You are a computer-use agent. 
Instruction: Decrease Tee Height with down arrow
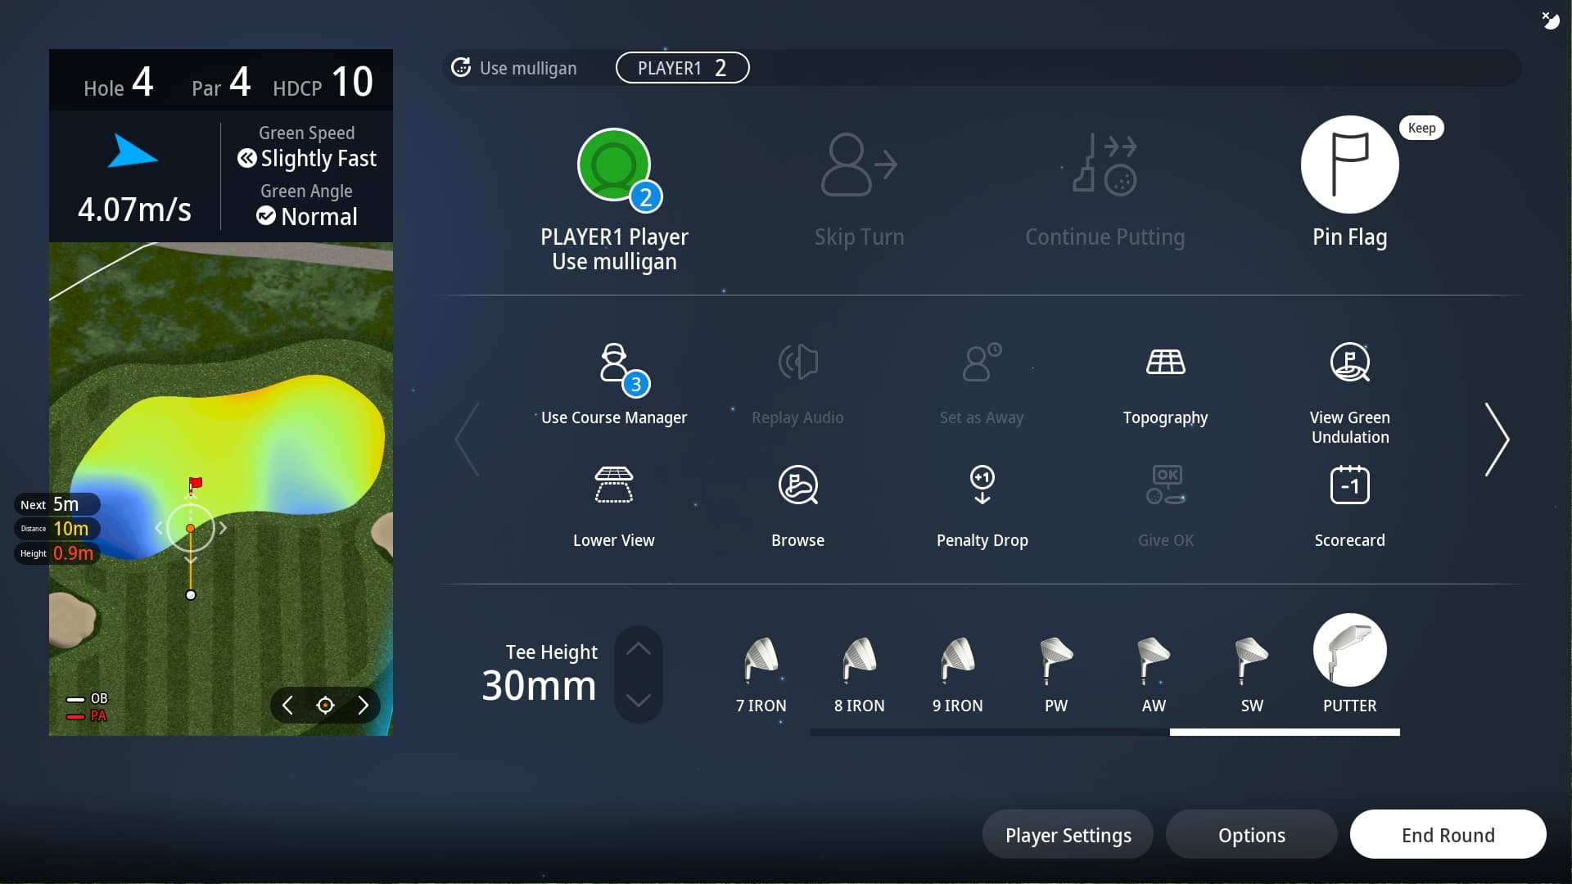639,700
